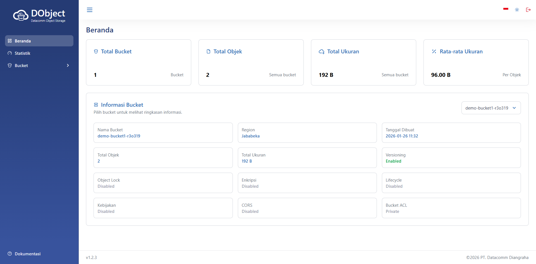Click the Informasi Bucket heading icon
The height and width of the screenshot is (264, 536).
pos(96,105)
